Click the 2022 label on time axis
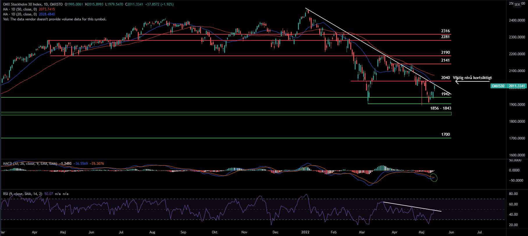 point(305,232)
